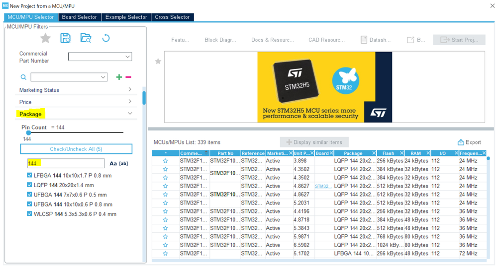Favorite the row with 6.5902 price

pyautogui.click(x=165, y=245)
